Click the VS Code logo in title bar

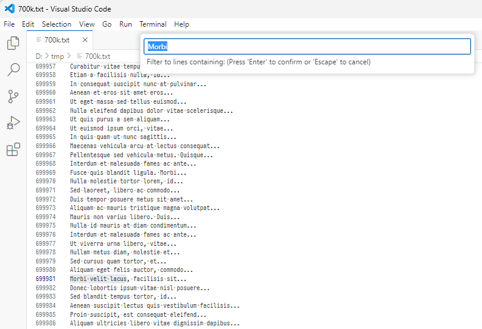click(x=10, y=8)
